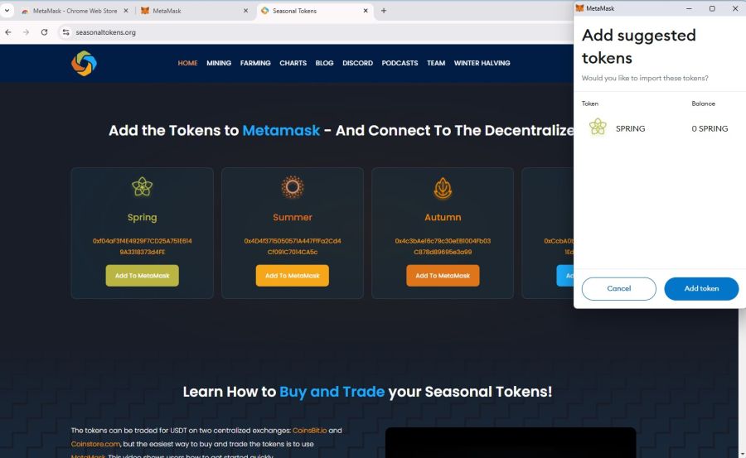Add Summer token to MetaMask

coord(292,275)
